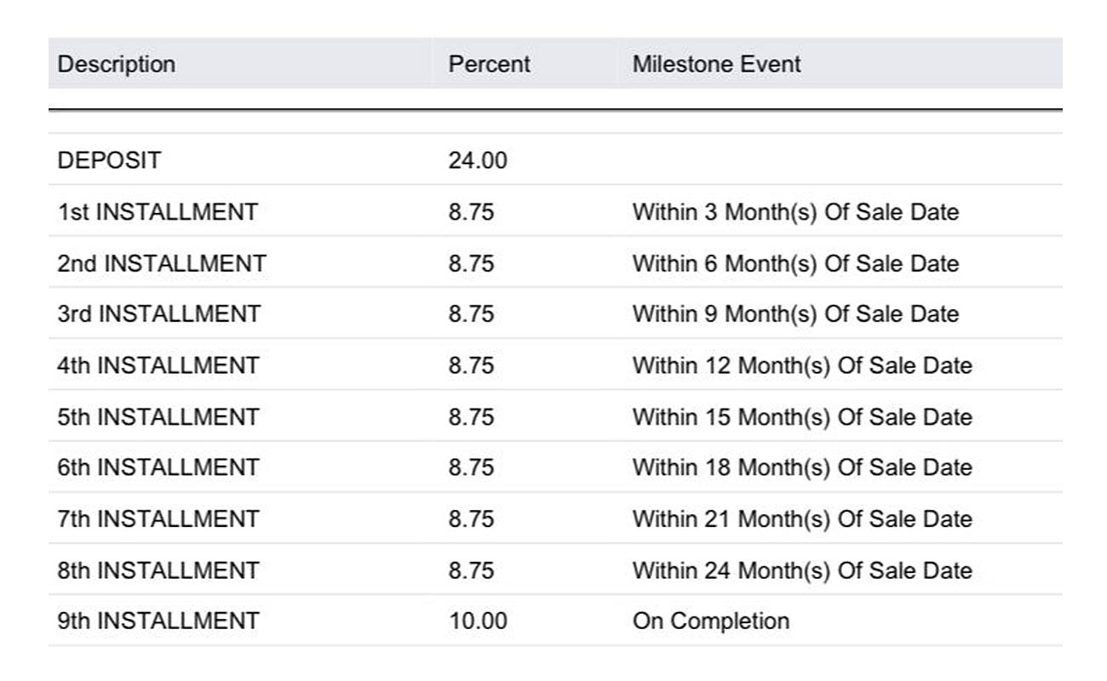Click "Within 9 Month(s) Of Sale Date"
Image resolution: width=1107 pixels, height=681 pixels.
[x=795, y=314]
